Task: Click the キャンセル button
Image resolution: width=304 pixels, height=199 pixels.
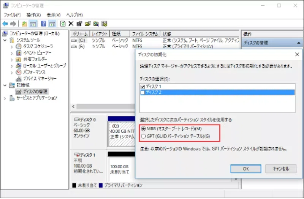Action: pos(281,169)
